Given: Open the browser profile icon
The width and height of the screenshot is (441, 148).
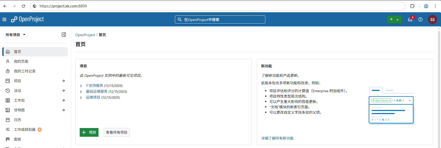Looking at the screenshot, I should coord(426,6).
